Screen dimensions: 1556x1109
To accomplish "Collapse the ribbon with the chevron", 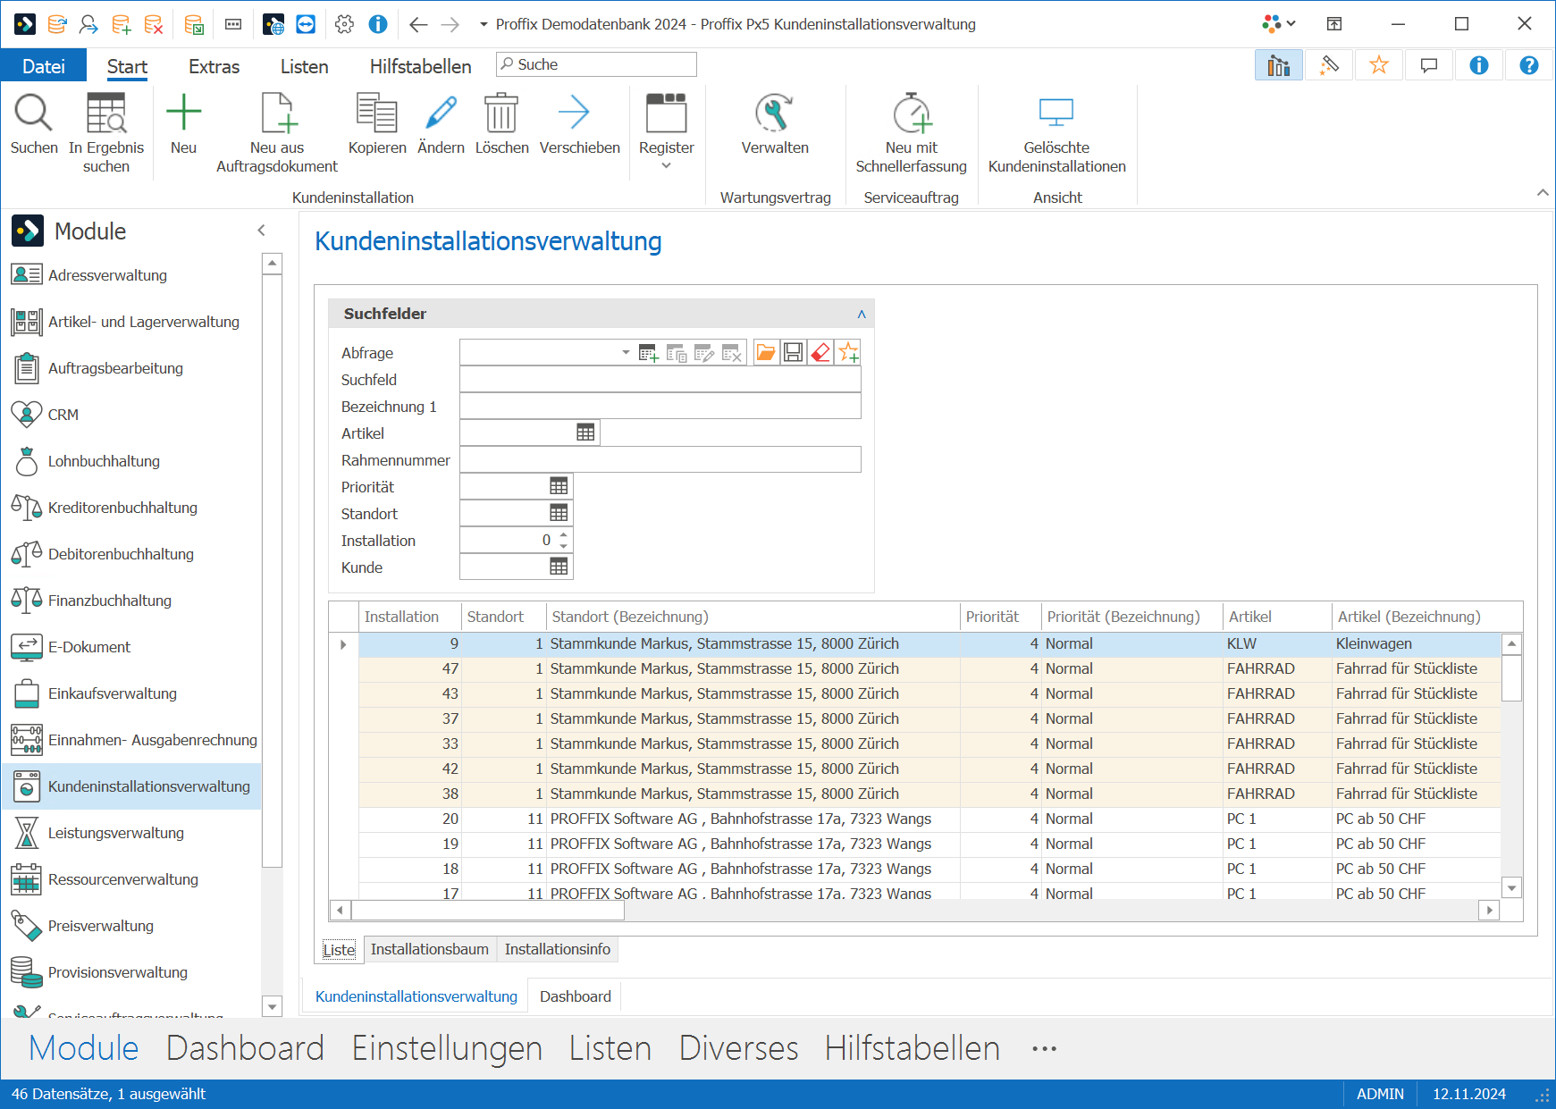I will point(1543,192).
